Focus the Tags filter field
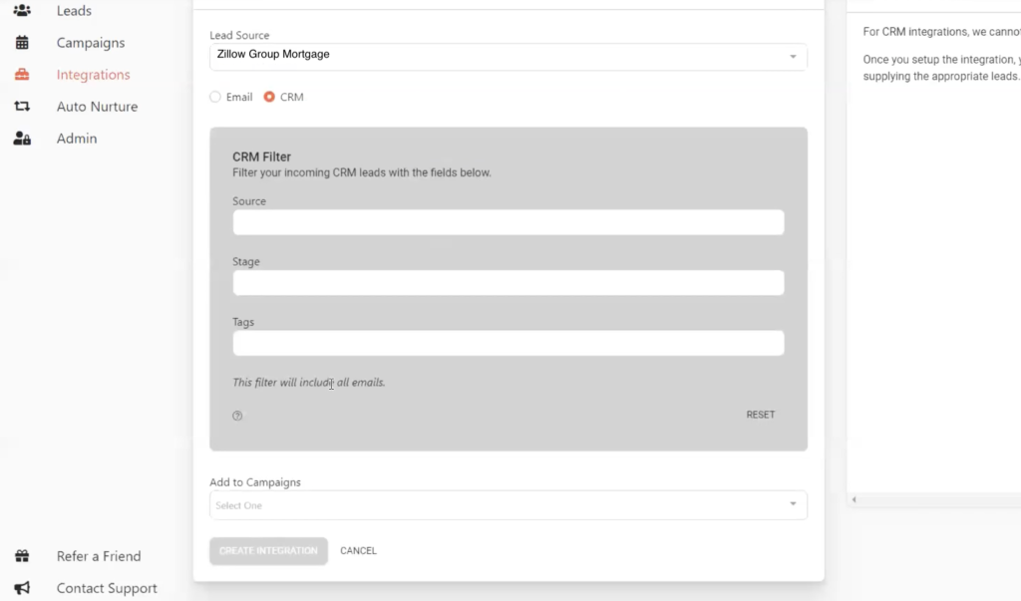Viewport: 1021px width, 601px height. 508,343
